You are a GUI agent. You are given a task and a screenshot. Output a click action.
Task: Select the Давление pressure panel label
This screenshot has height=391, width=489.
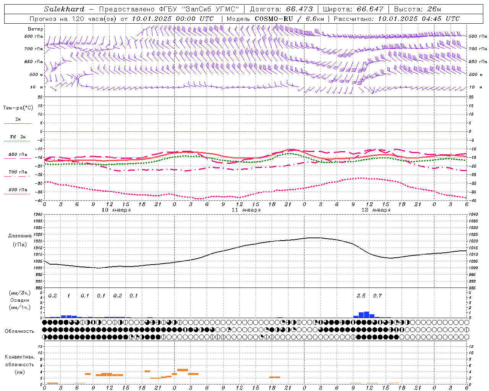point(20,236)
